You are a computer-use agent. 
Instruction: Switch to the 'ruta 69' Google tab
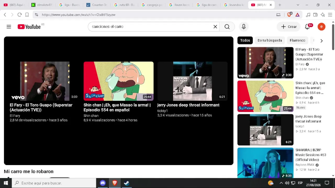point(124,5)
